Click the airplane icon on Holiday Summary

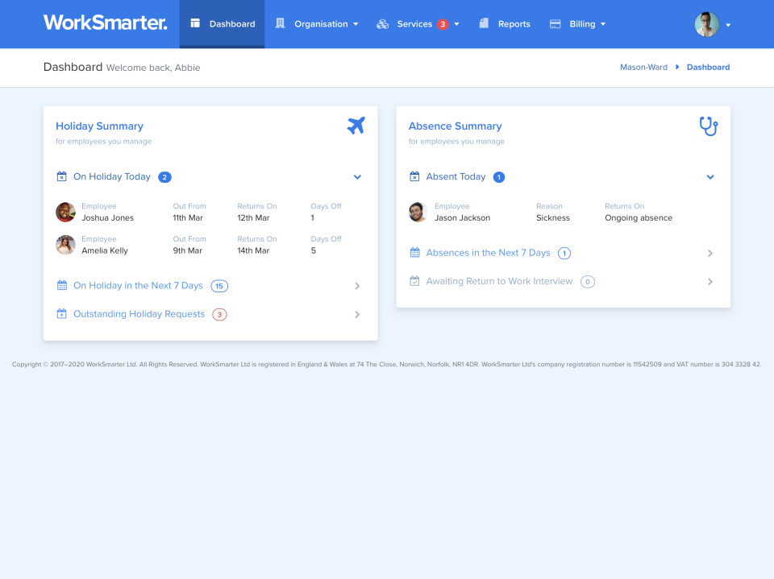point(356,126)
